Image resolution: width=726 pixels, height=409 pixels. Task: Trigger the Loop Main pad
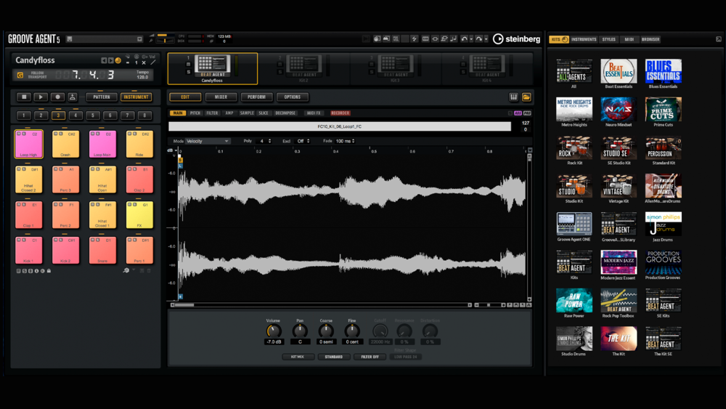[x=102, y=144]
